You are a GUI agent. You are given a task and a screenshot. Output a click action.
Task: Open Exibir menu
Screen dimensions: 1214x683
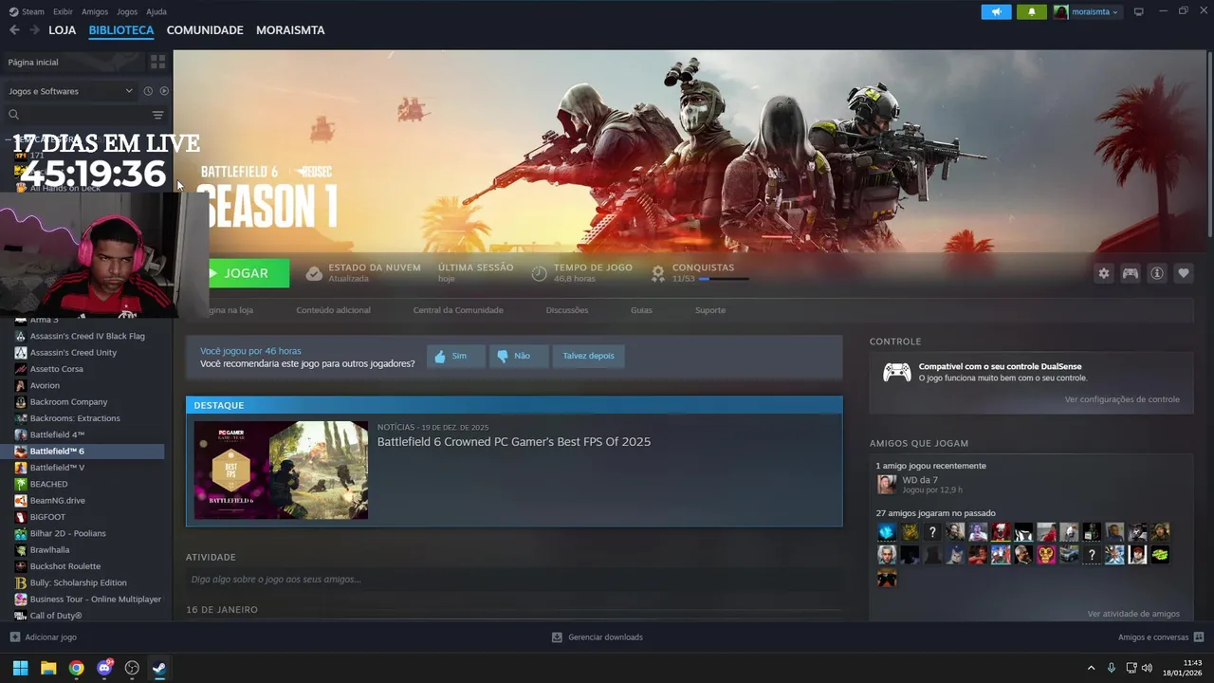tap(63, 11)
